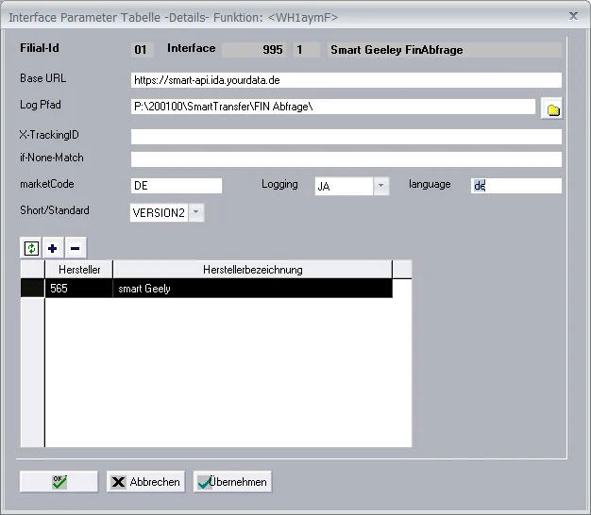Select the marketCode DE field
This screenshot has width=591, height=515.
[x=177, y=186]
